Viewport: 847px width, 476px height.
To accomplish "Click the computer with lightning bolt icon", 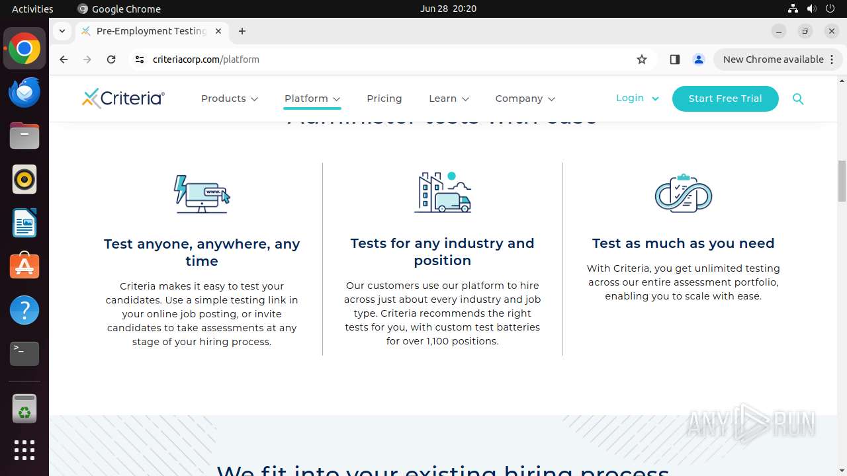I will click(x=202, y=194).
